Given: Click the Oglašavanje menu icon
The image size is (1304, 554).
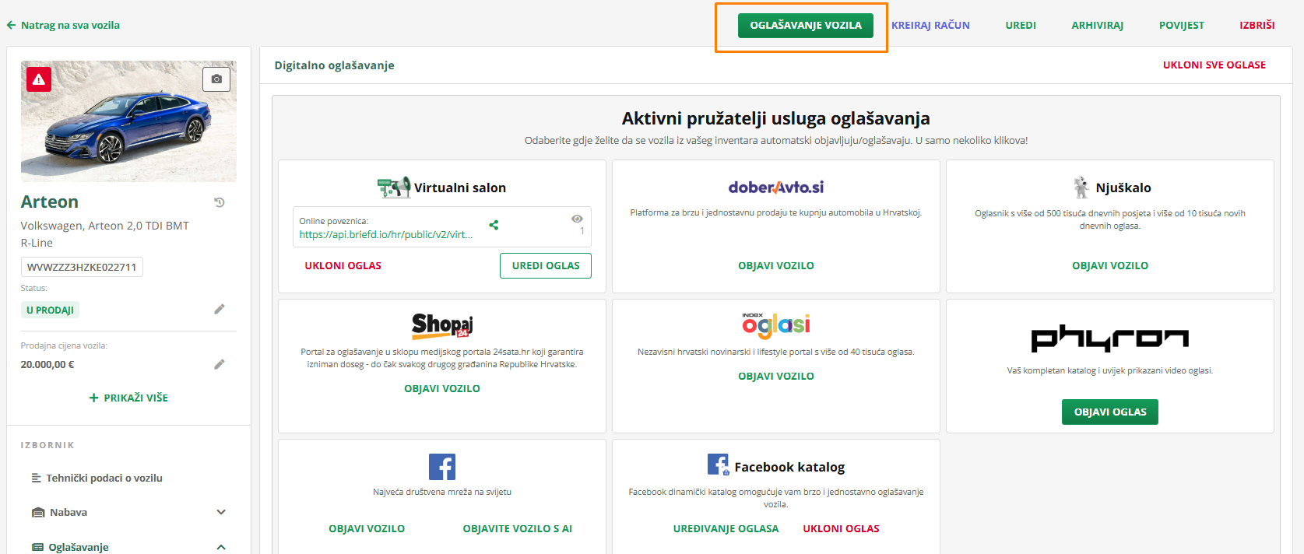Looking at the screenshot, I should click(x=37, y=547).
